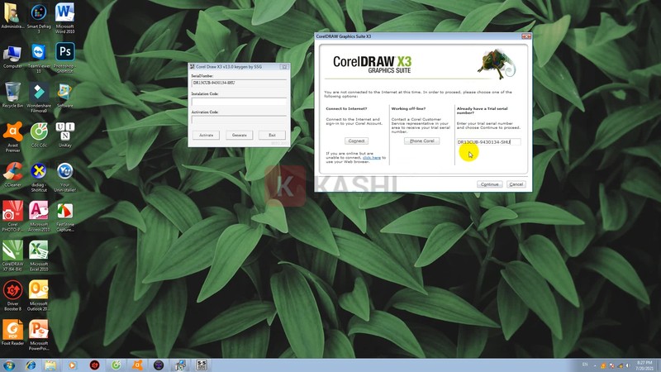Click the clock in the system tray
The height and width of the screenshot is (372, 661).
[644, 365]
